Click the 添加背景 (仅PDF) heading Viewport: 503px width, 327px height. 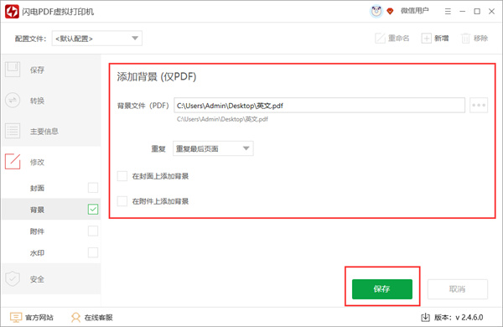[x=157, y=76]
